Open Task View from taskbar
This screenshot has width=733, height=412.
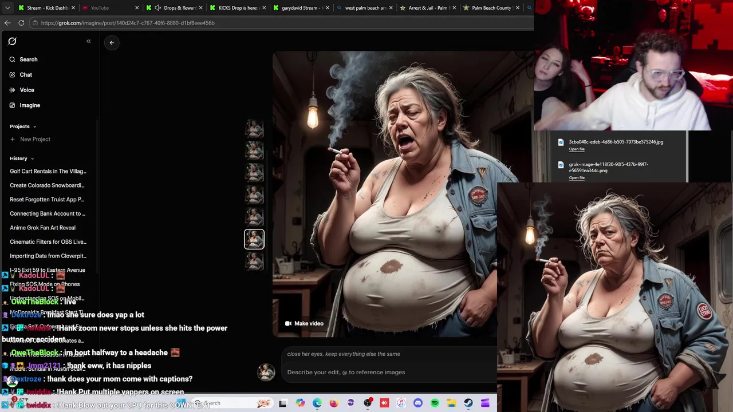[x=282, y=403]
